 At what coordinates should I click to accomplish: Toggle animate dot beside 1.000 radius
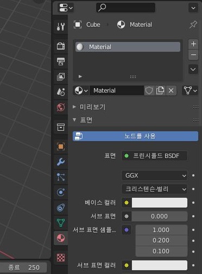pos(193,230)
